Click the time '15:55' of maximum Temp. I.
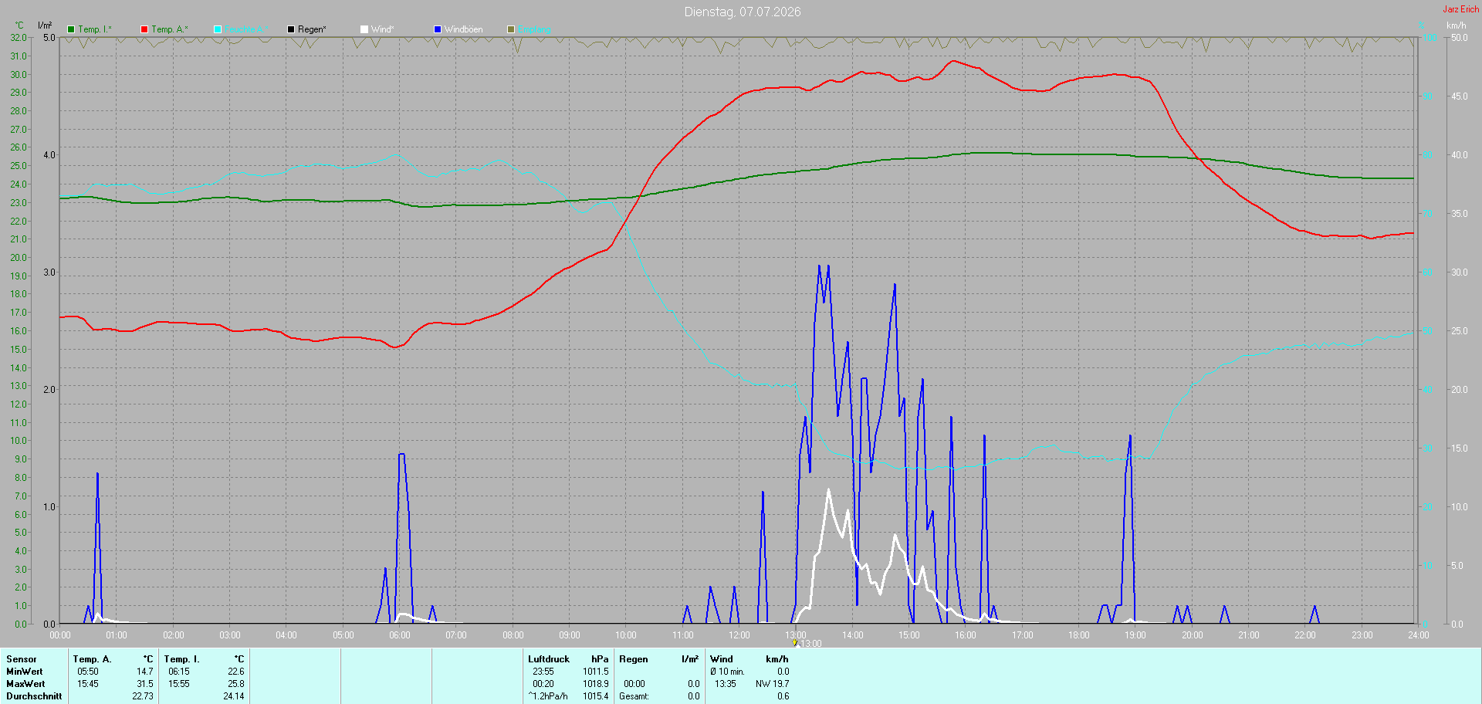The height and width of the screenshot is (704, 1482). pyautogui.click(x=179, y=684)
